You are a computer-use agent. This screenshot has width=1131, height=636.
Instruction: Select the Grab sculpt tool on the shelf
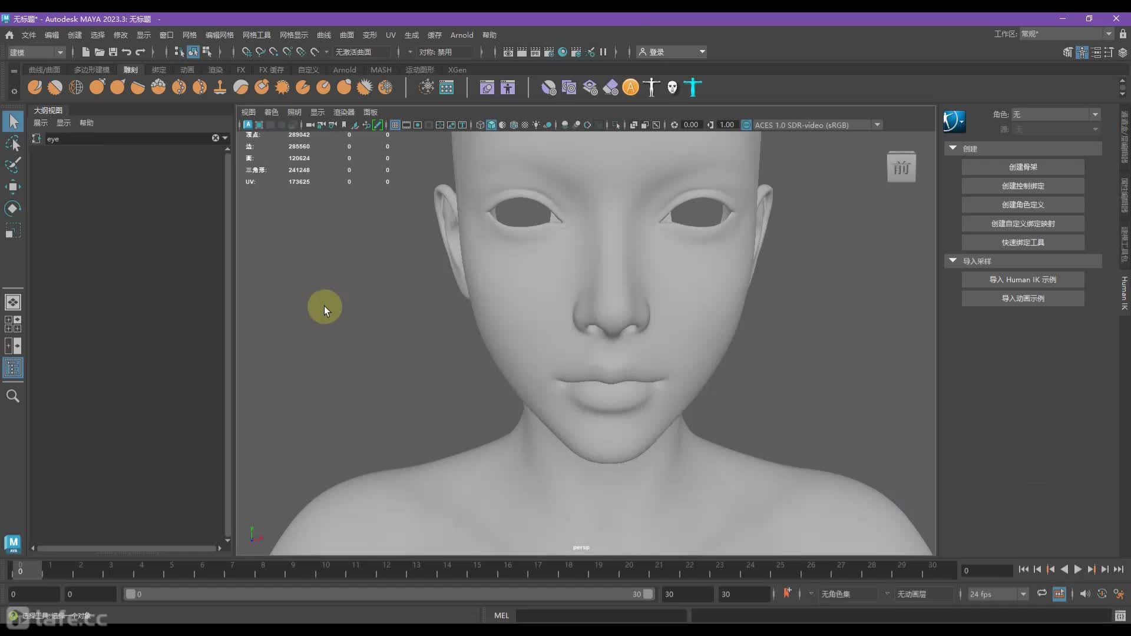[97, 88]
